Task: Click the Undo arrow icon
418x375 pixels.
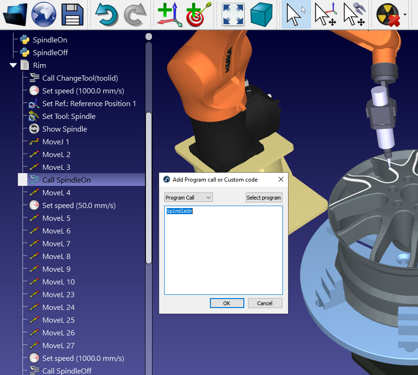Action: pyautogui.click(x=106, y=14)
